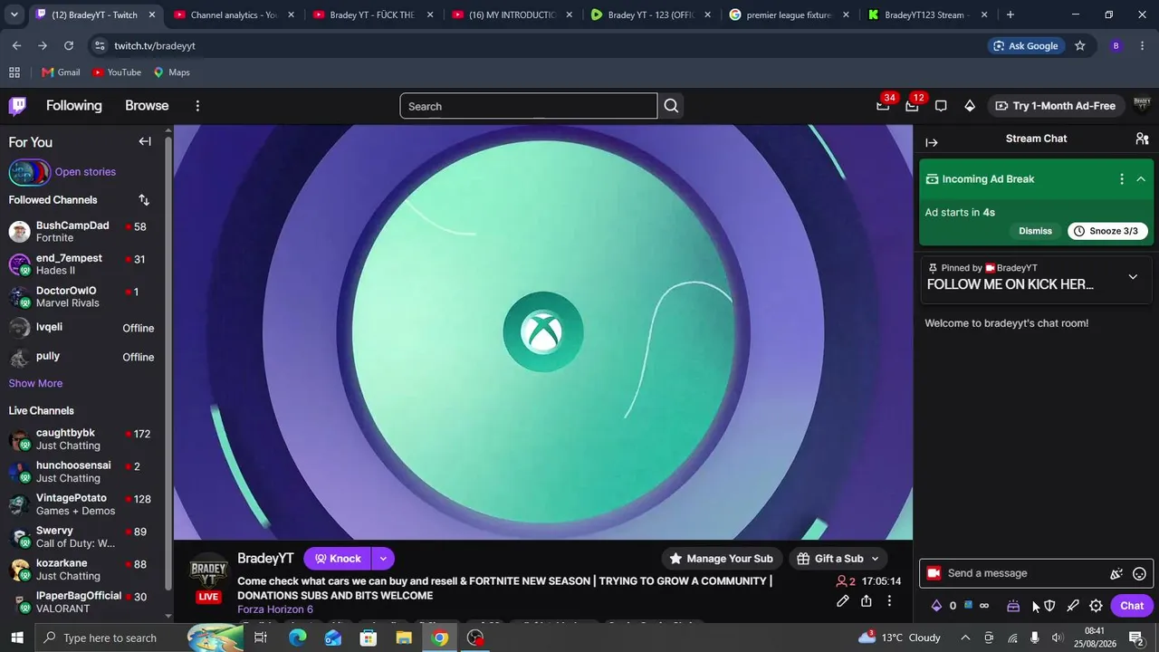Click the Bits diamond icon under chat

[937, 606]
